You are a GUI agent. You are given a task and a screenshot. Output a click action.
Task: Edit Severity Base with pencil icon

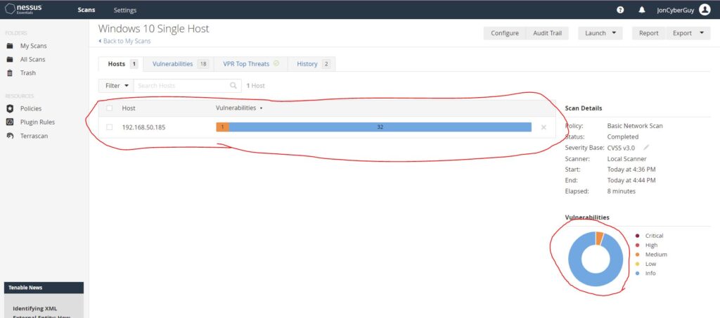click(646, 148)
